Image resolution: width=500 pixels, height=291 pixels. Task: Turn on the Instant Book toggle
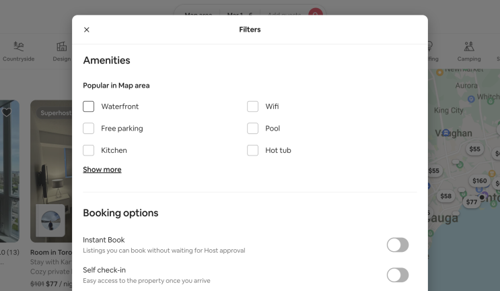pyautogui.click(x=398, y=245)
